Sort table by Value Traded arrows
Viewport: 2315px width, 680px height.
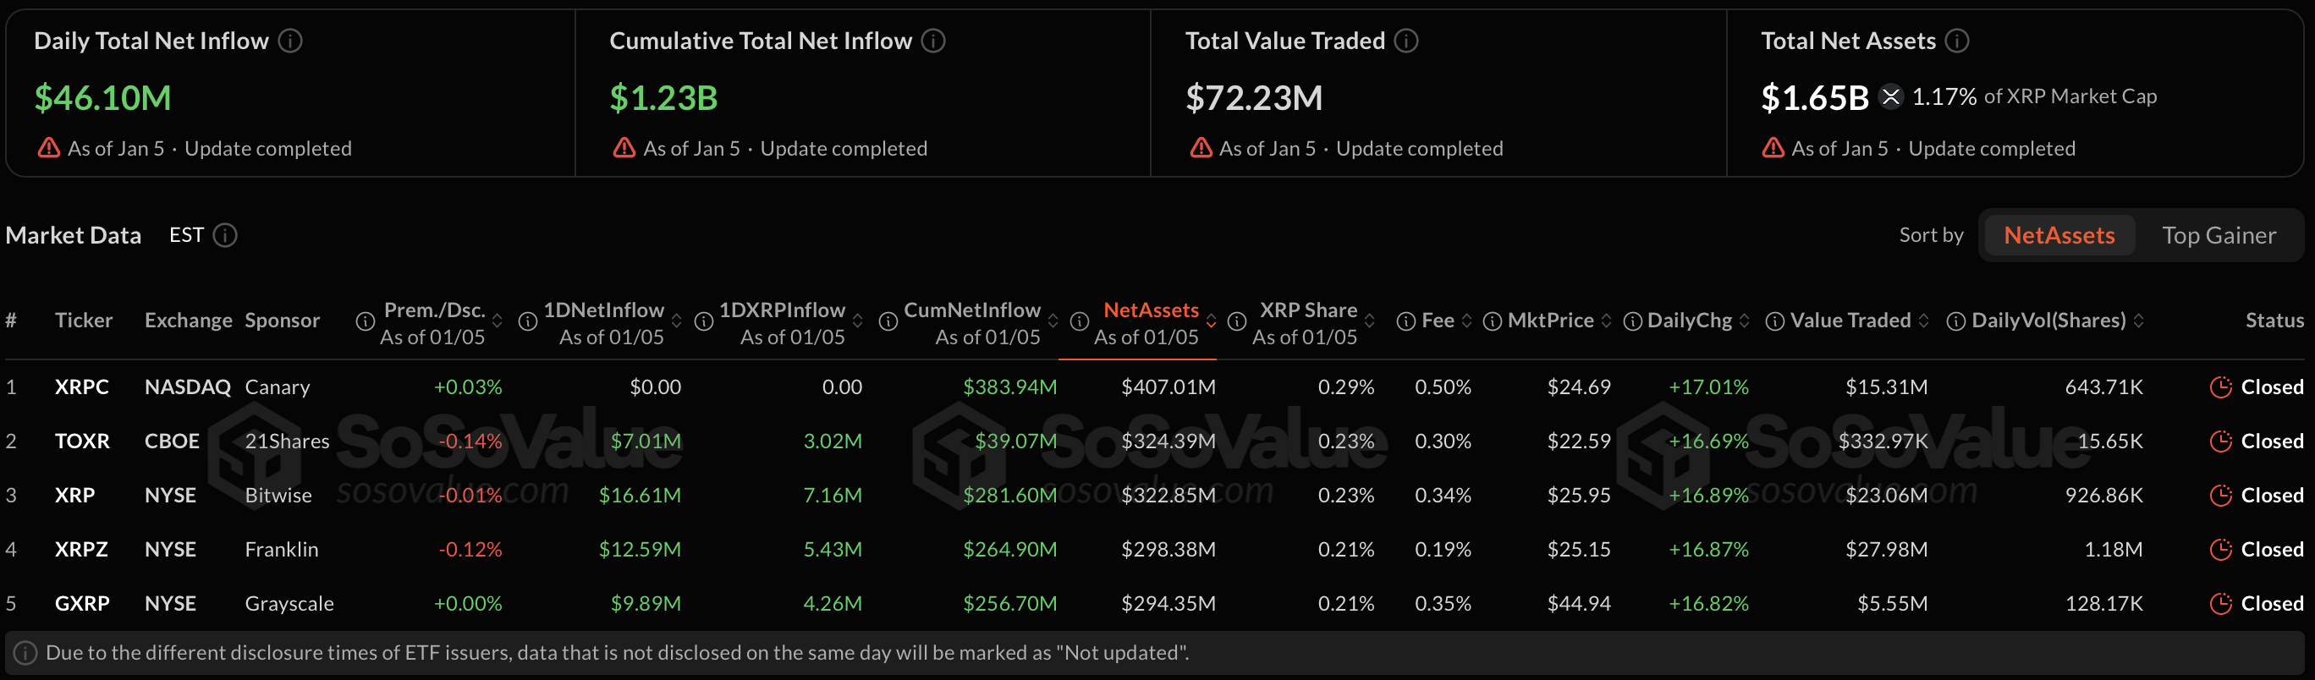pos(1923,321)
